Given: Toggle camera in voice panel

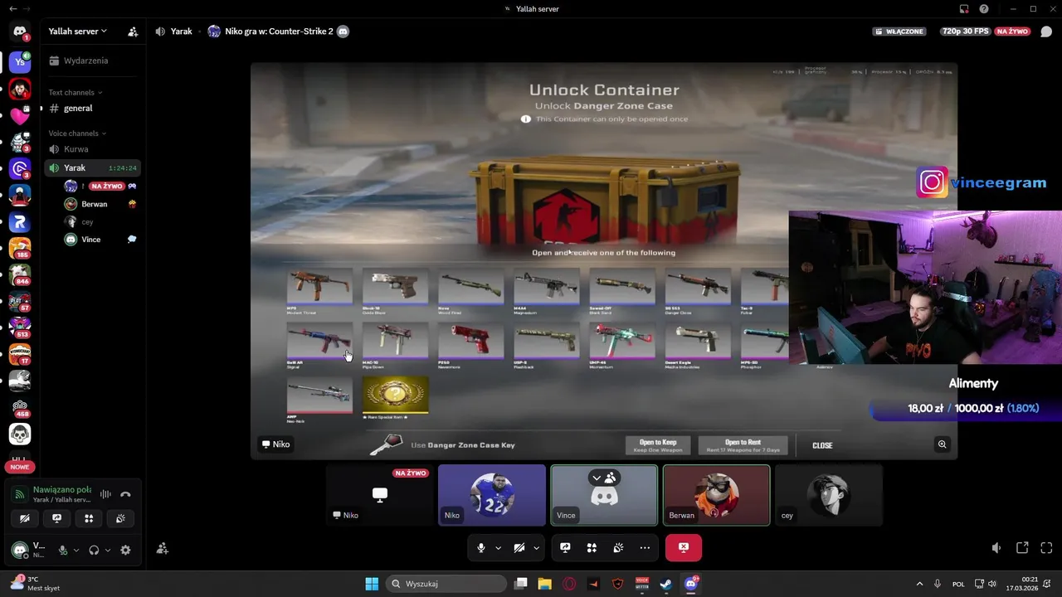Looking at the screenshot, I should pyautogui.click(x=25, y=518).
